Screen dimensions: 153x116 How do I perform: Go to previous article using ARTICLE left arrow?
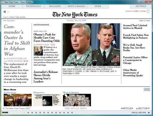click(x=121, y=108)
